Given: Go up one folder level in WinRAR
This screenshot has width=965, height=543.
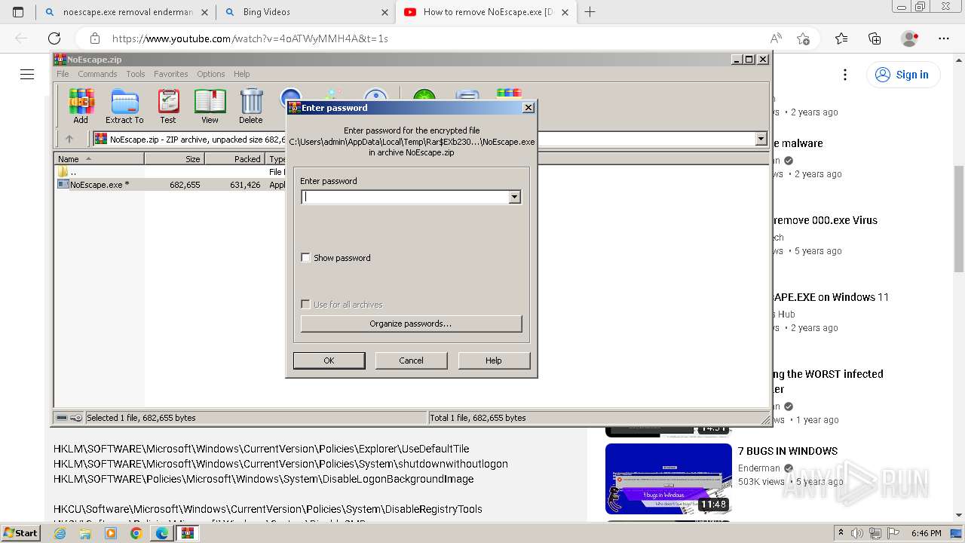Looking at the screenshot, I should tap(69, 139).
